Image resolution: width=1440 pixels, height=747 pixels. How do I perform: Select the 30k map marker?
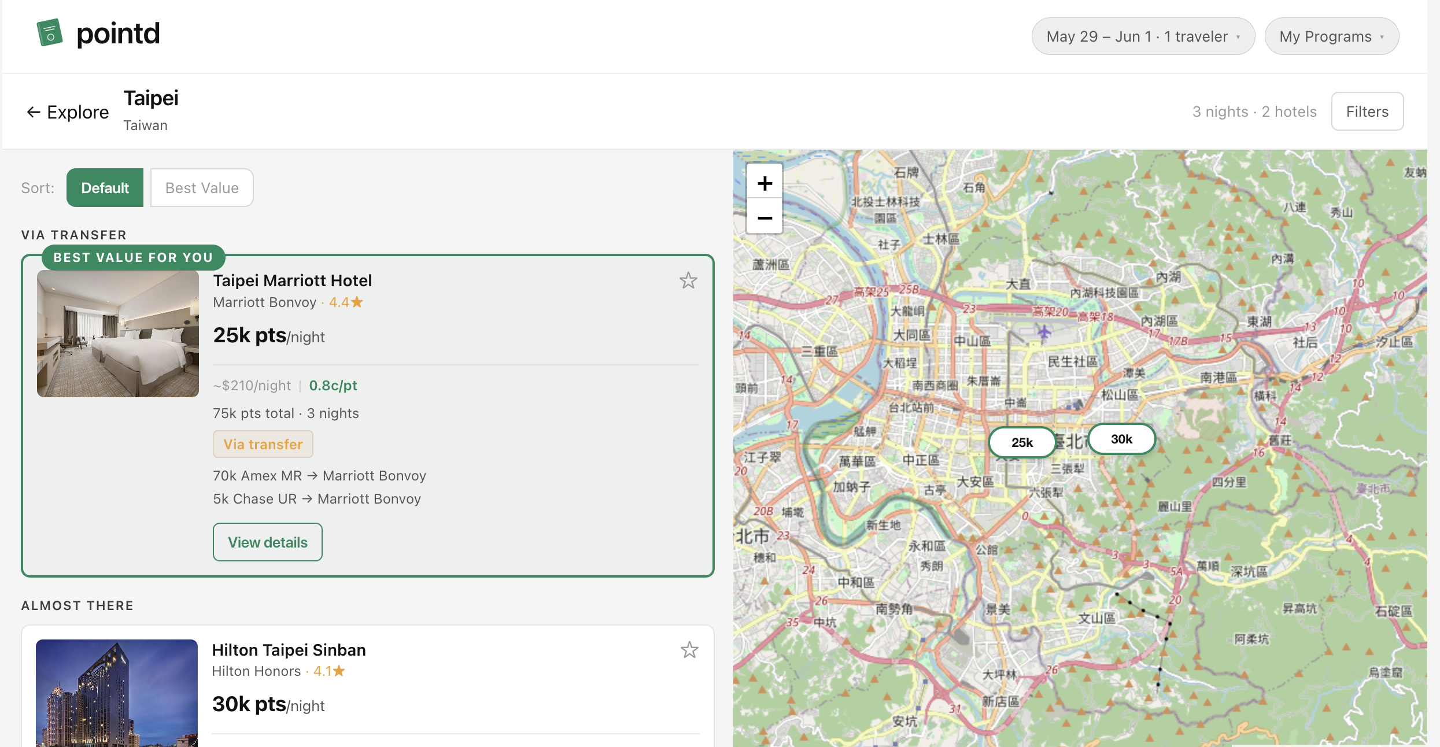pos(1121,439)
